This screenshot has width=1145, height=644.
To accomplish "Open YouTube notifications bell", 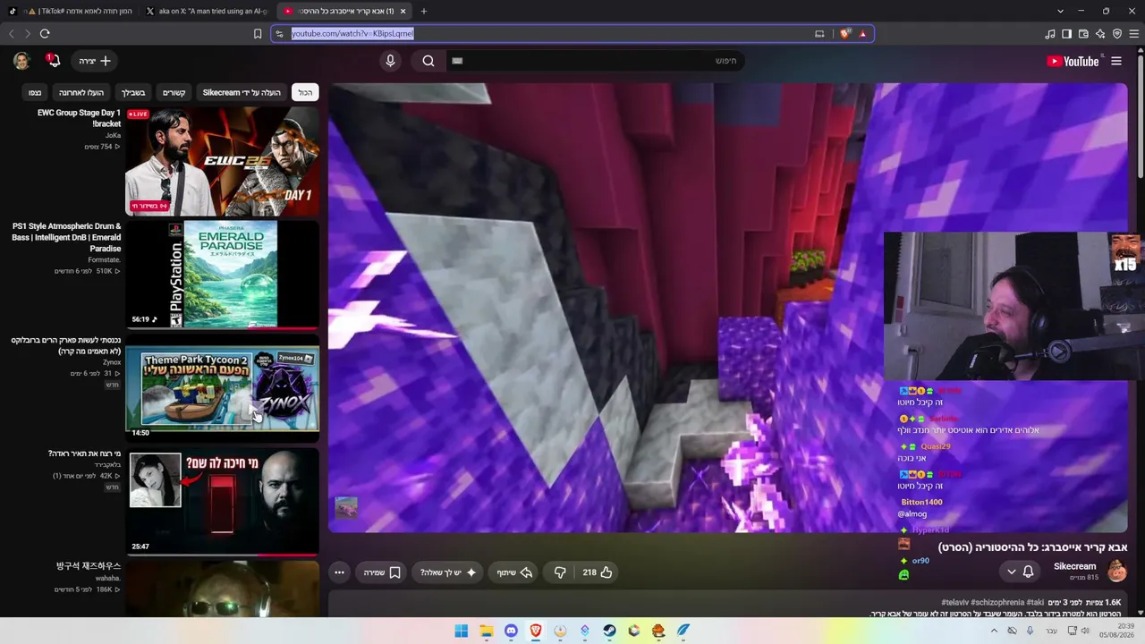I will (x=53, y=61).
